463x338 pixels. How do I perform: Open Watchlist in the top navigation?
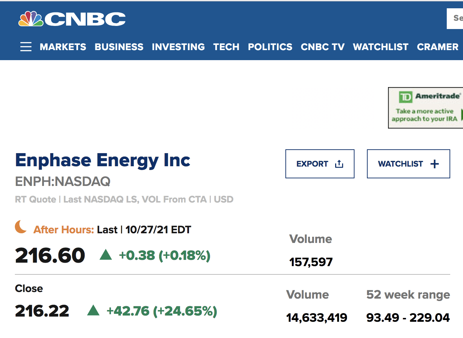click(x=381, y=47)
